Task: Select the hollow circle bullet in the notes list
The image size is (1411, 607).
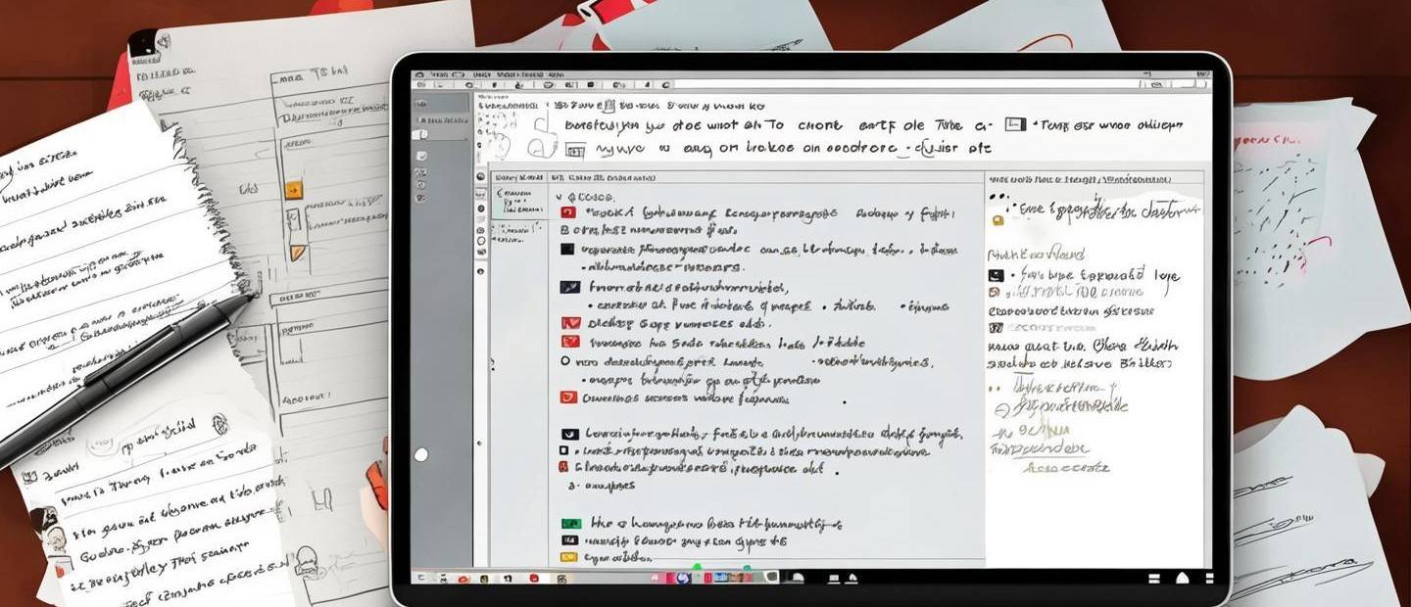Action: point(564,361)
